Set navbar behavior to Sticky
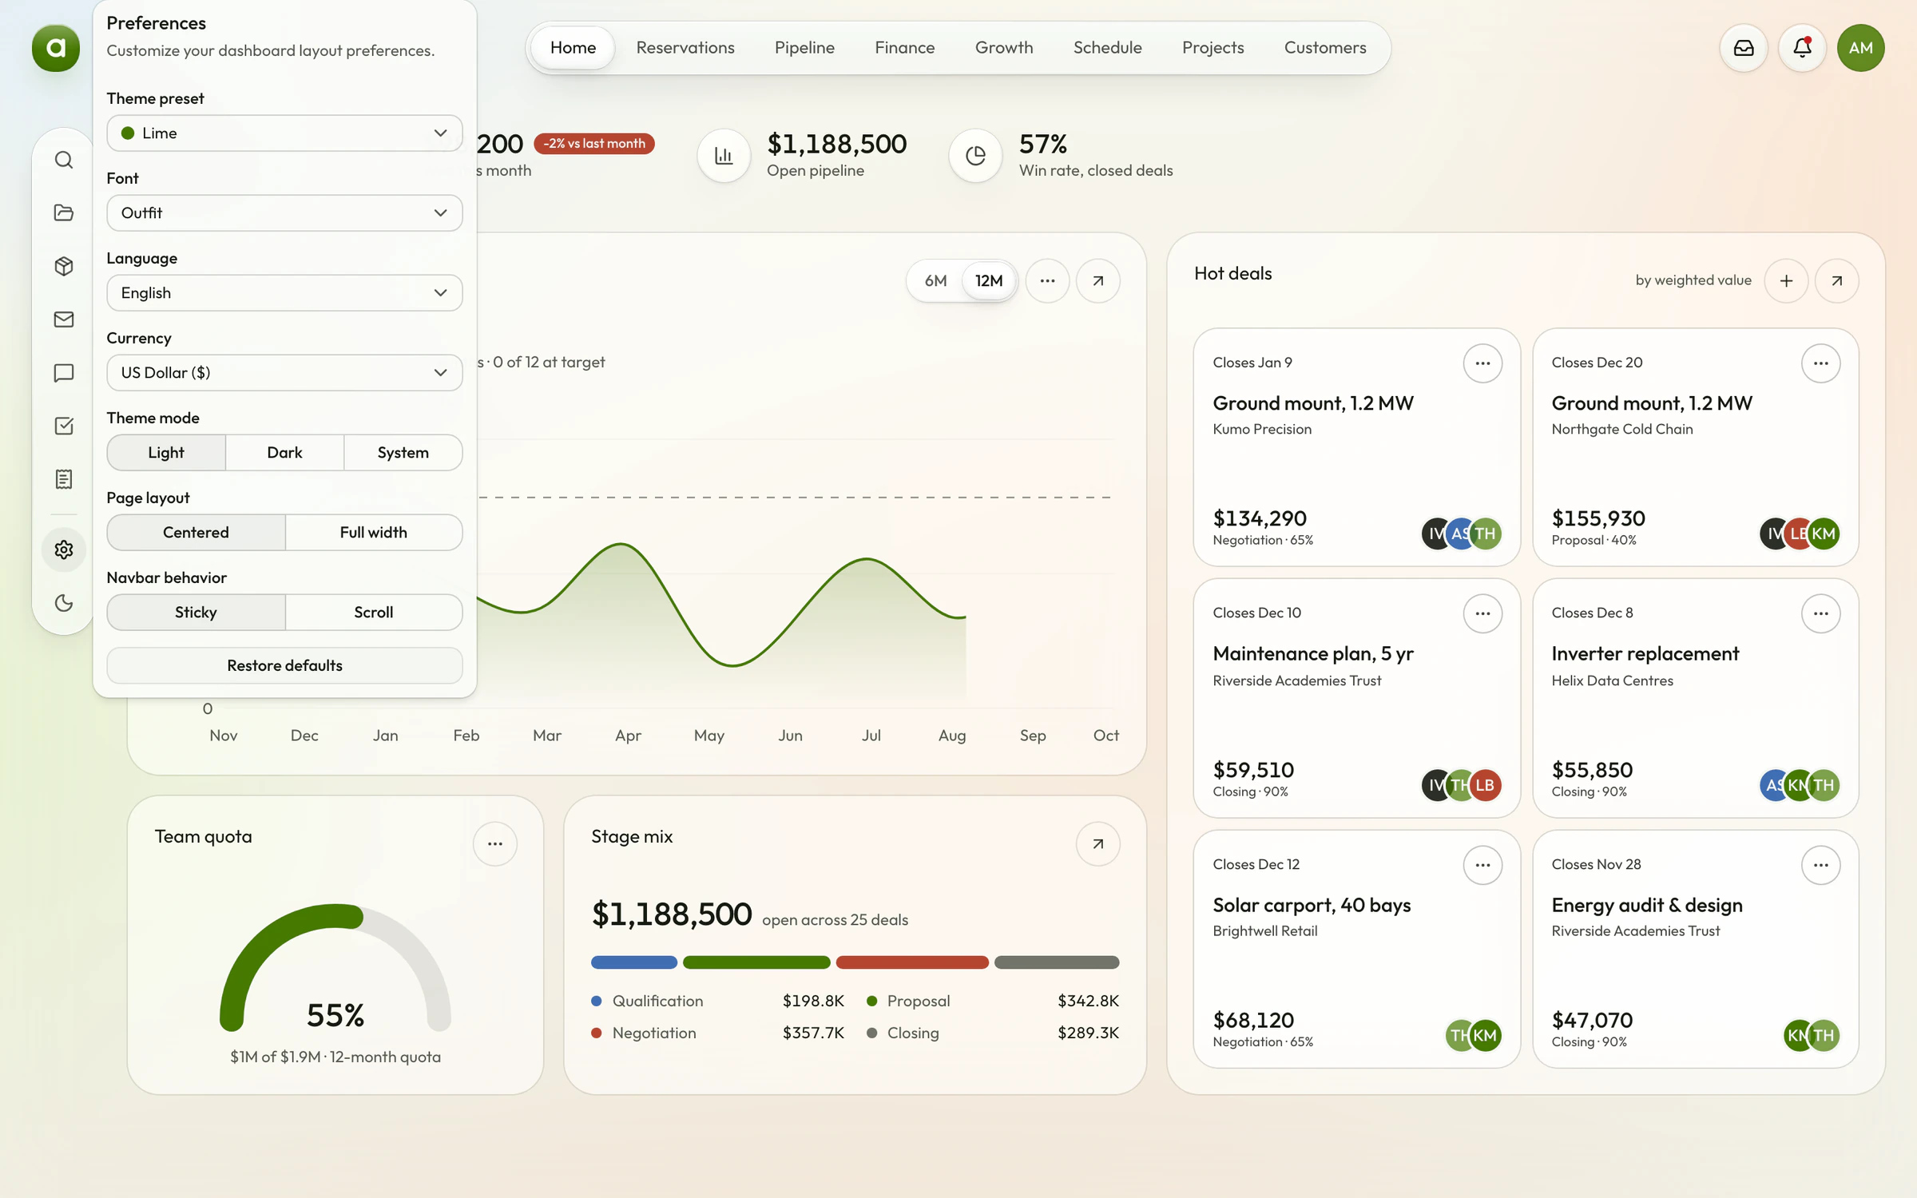The image size is (1917, 1198). coord(196,613)
